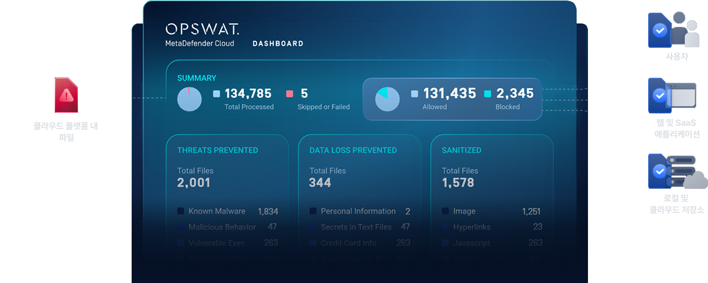Click the Image count 1,251
The image size is (708, 283).
pos(531,211)
